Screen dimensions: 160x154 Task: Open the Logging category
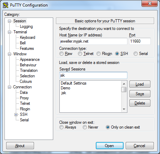click(x=26, y=26)
